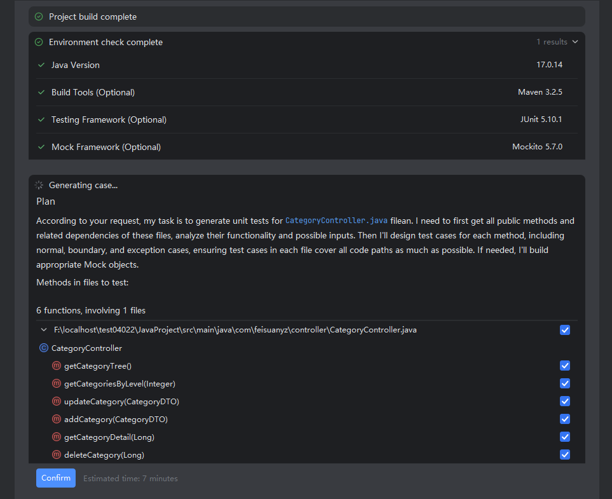This screenshot has height=499, width=612.
Task: Uncheck the CategoryController.java file checkbox
Action: tap(565, 330)
